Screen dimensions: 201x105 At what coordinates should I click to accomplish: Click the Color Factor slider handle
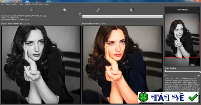click(x=165, y=71)
